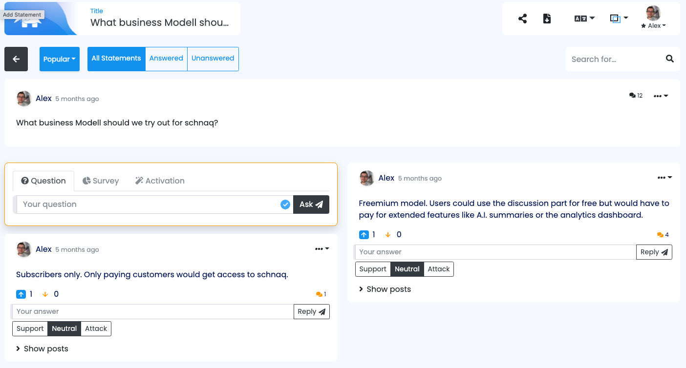This screenshot has width=686, height=368.
Task: Select Support for the Freemium reply
Action: click(x=373, y=269)
